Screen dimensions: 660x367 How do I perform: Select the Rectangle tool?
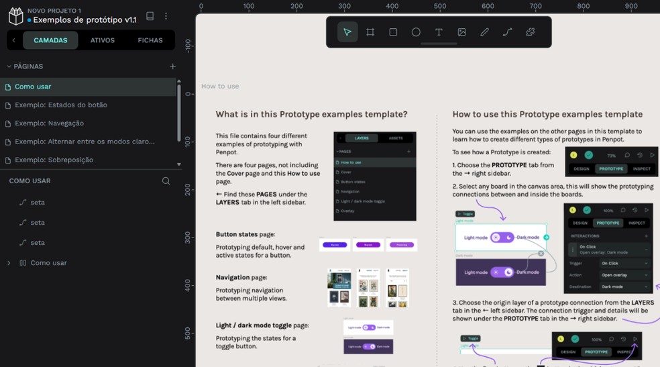coord(393,32)
